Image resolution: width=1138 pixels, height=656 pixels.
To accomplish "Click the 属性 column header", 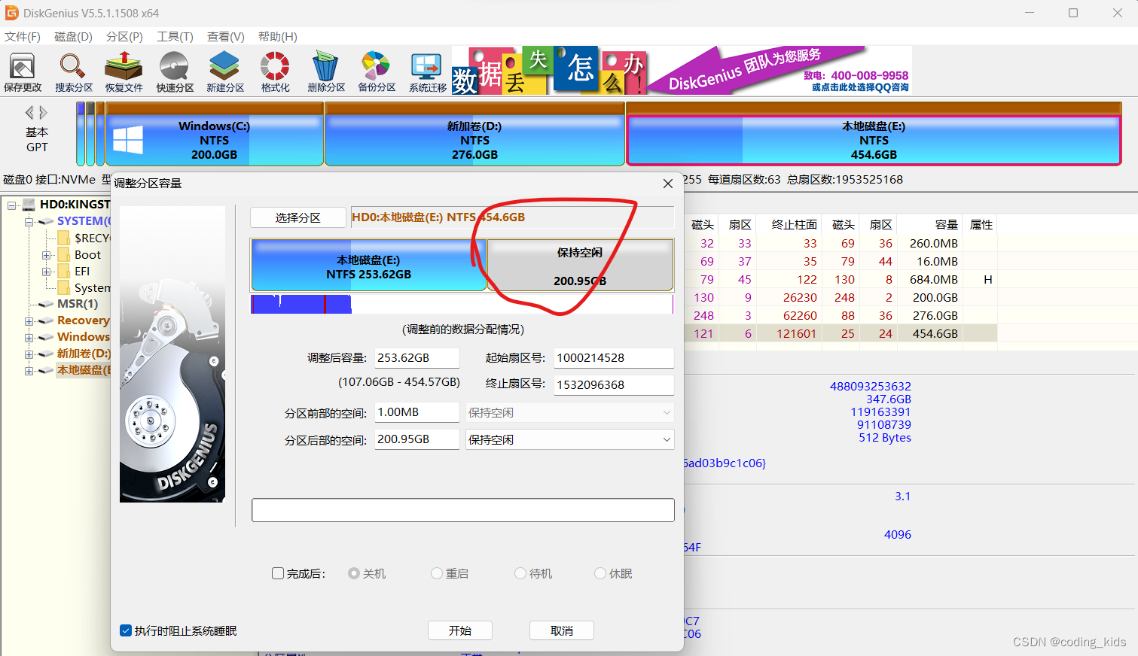I will click(981, 225).
